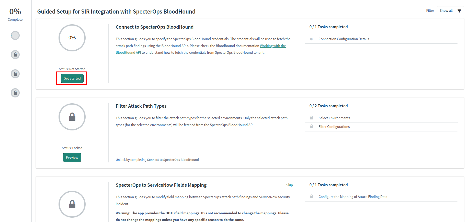The width and height of the screenshot is (468, 222).
Task: Click the 'Guided Setup for SIR Integration' page title
Action: [x=116, y=12]
